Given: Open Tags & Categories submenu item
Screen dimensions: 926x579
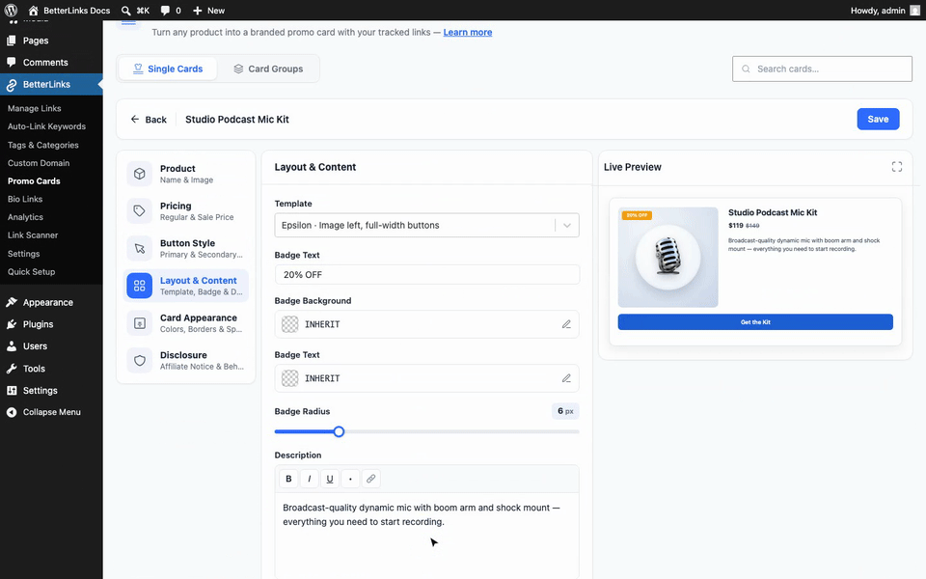Looking at the screenshot, I should pyautogui.click(x=43, y=145).
